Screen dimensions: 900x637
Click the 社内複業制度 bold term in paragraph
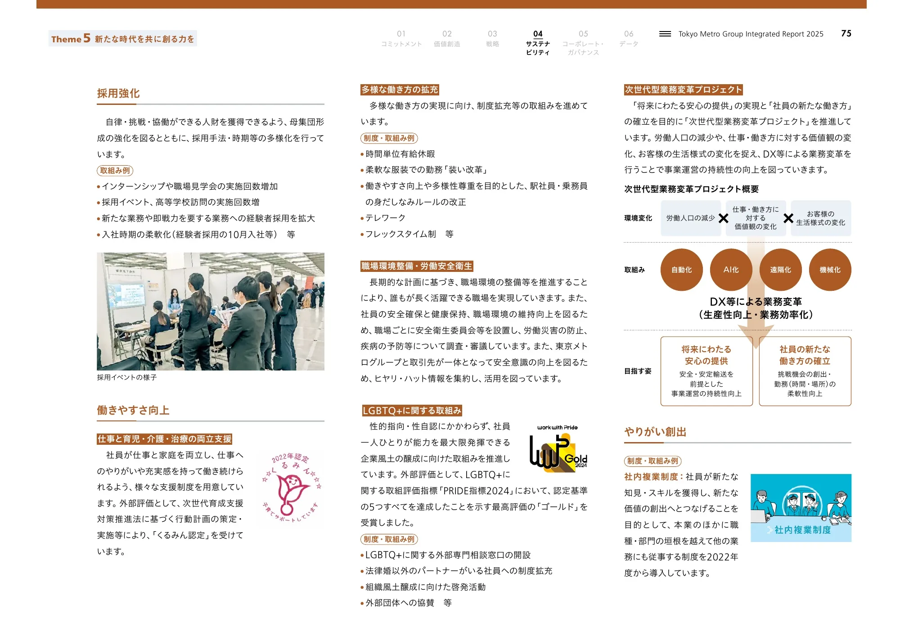tap(651, 476)
